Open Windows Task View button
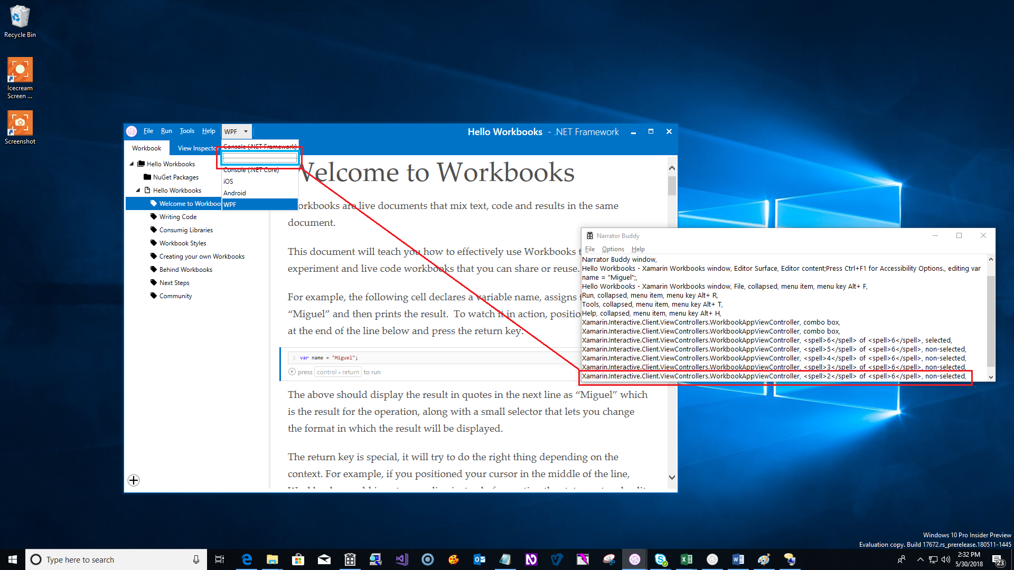The width and height of the screenshot is (1014, 570). click(220, 559)
